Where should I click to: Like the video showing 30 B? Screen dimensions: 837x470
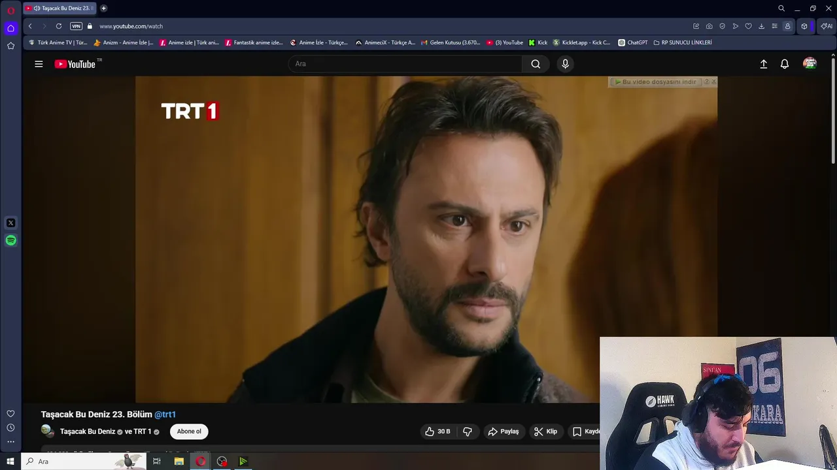pyautogui.click(x=438, y=431)
